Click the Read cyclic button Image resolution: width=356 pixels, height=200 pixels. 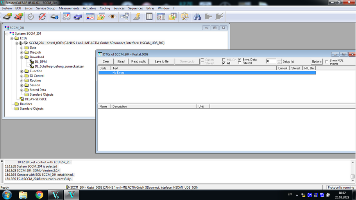(138, 61)
